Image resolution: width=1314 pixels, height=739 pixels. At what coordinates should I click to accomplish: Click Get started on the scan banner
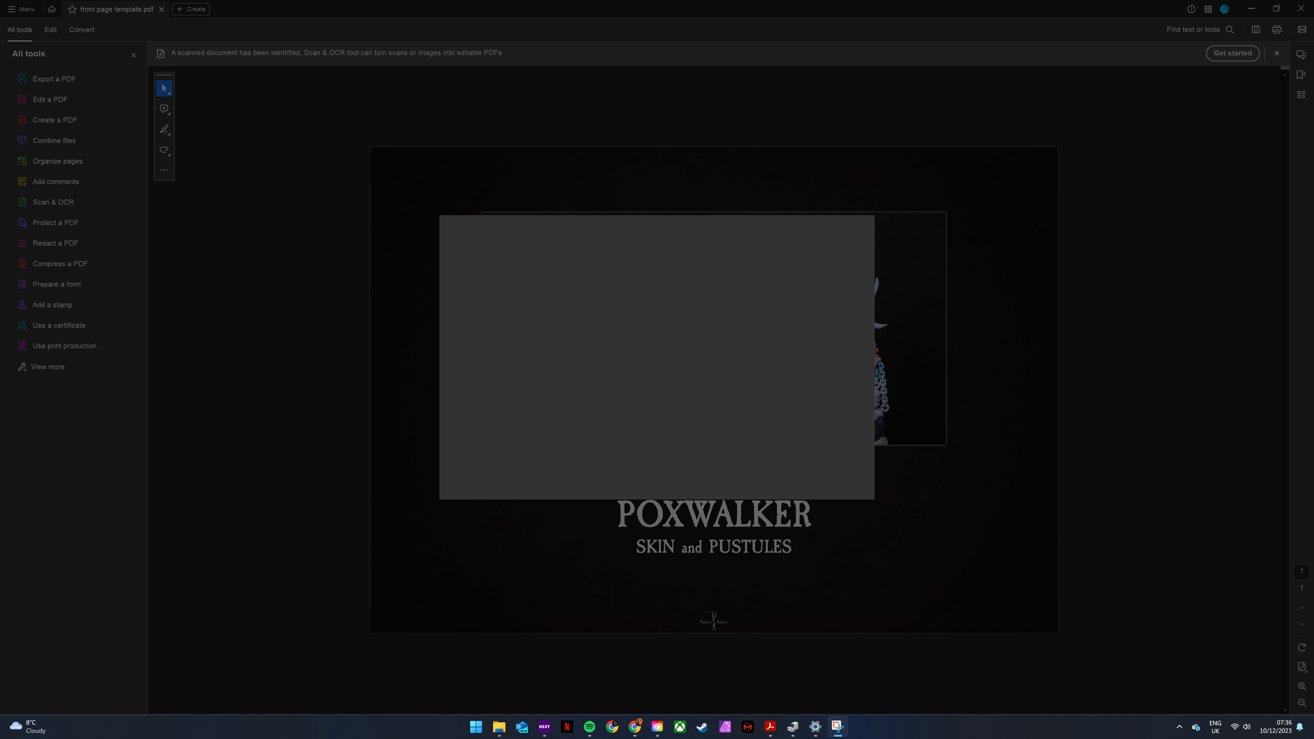1232,53
